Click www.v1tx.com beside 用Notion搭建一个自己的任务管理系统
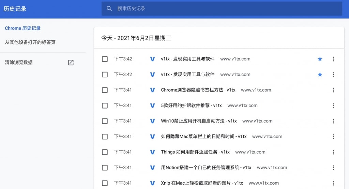 272,168
